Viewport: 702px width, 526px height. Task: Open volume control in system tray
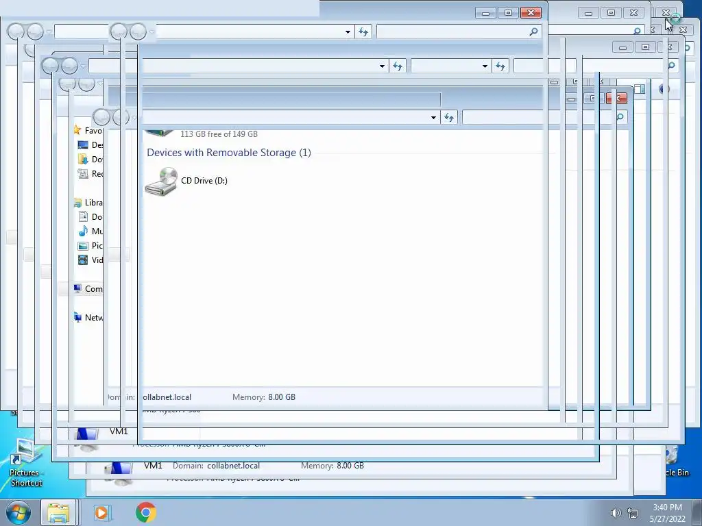pos(616,513)
